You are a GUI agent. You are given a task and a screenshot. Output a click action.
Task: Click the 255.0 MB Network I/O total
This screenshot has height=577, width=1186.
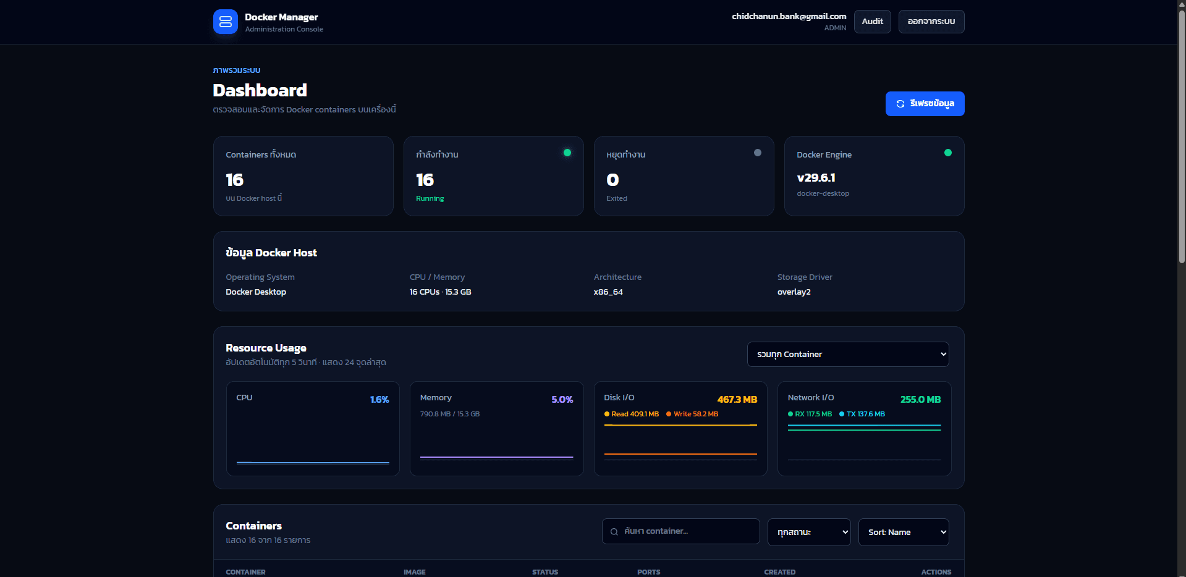921,400
